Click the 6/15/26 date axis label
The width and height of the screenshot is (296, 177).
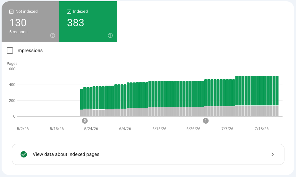coord(159,129)
